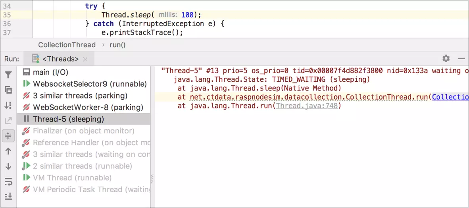Close the Threads tab

click(x=86, y=59)
